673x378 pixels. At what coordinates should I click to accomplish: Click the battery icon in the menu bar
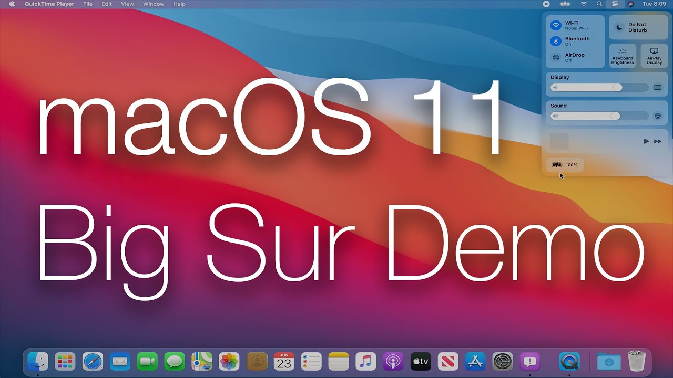pos(565,4)
